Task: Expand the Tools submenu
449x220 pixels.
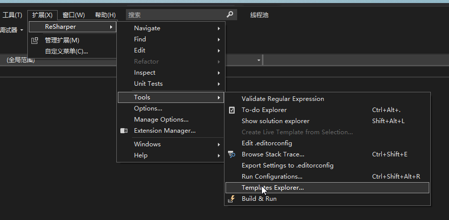Action: (171, 97)
